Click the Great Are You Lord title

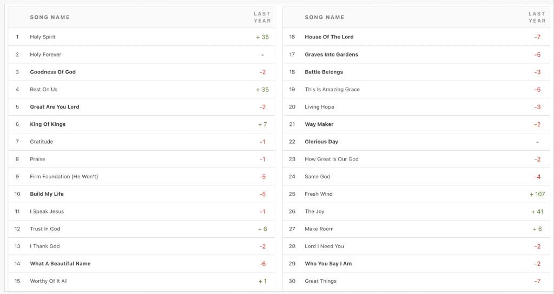[54, 107]
